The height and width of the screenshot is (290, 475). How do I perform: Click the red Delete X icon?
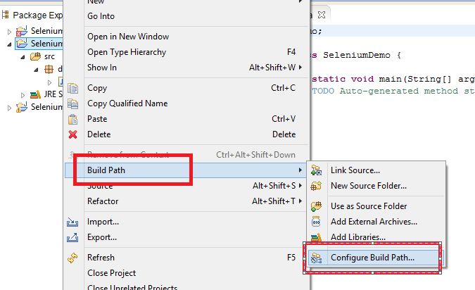[x=72, y=134]
